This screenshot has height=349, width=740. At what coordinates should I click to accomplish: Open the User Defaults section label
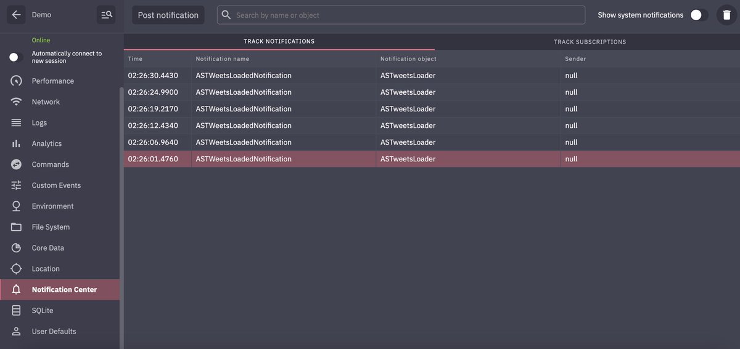pyautogui.click(x=54, y=331)
